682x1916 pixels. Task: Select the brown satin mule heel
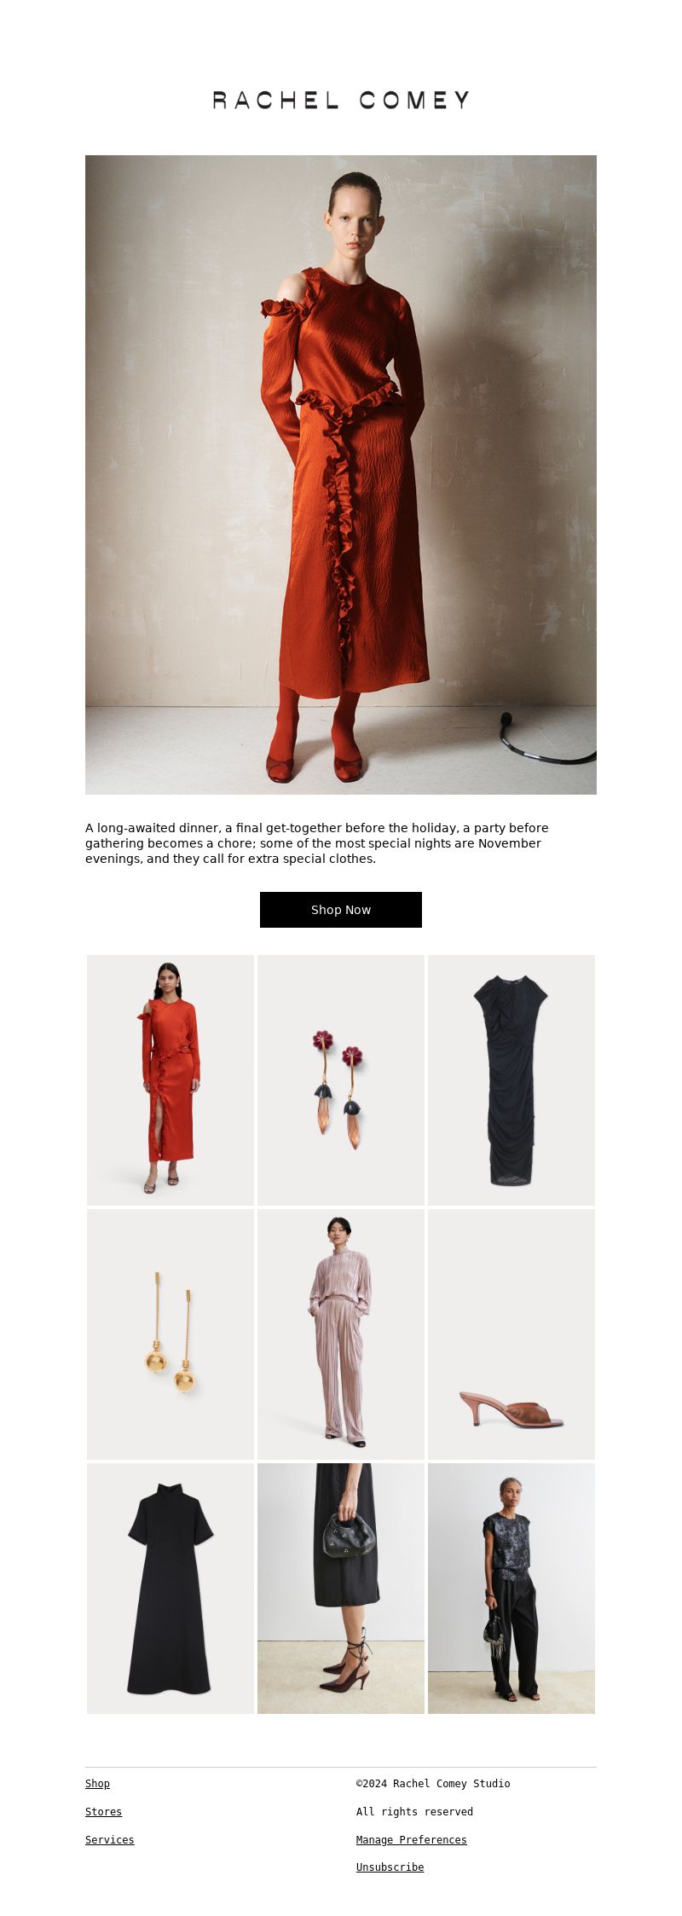coord(511,1334)
